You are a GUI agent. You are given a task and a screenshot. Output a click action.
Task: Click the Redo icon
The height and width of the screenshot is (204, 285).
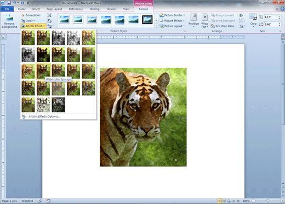pos(22,3)
